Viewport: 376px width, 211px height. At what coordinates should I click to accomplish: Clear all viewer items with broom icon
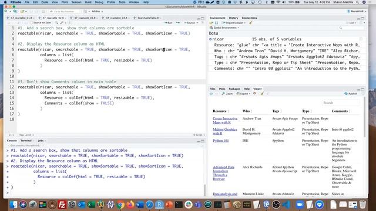coord(262,94)
